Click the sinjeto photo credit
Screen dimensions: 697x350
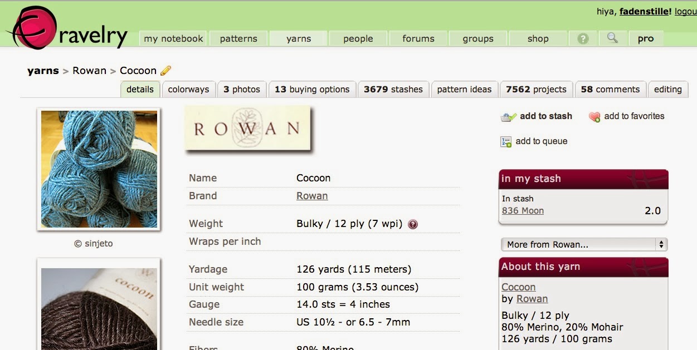click(x=94, y=244)
